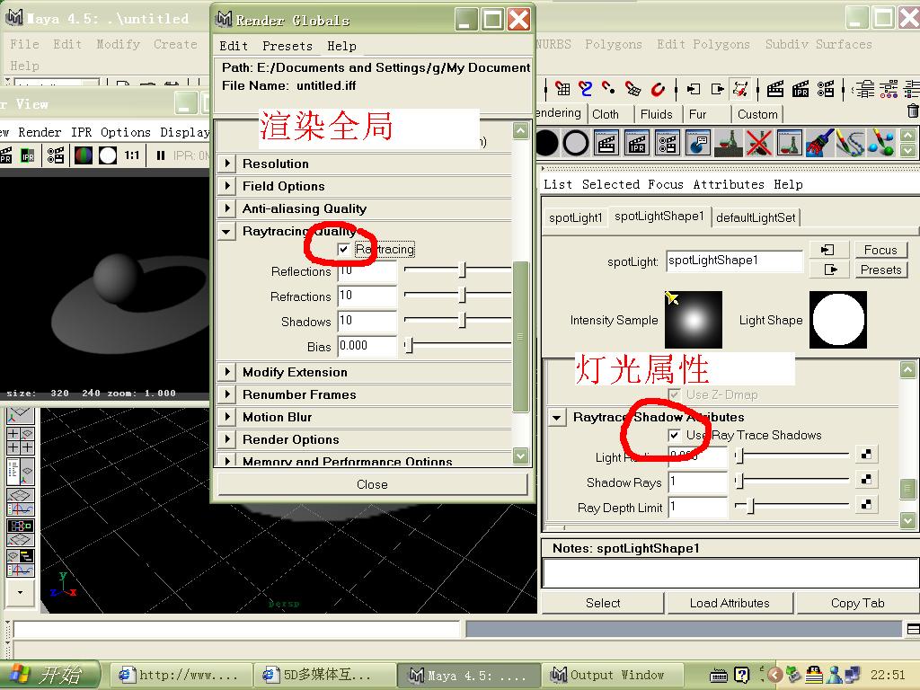Open the Fluids shelf tab
This screenshot has width=920, height=690.
(657, 114)
